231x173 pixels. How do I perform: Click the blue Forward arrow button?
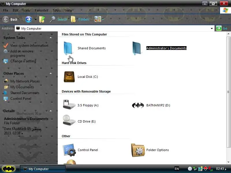(x=28, y=19)
